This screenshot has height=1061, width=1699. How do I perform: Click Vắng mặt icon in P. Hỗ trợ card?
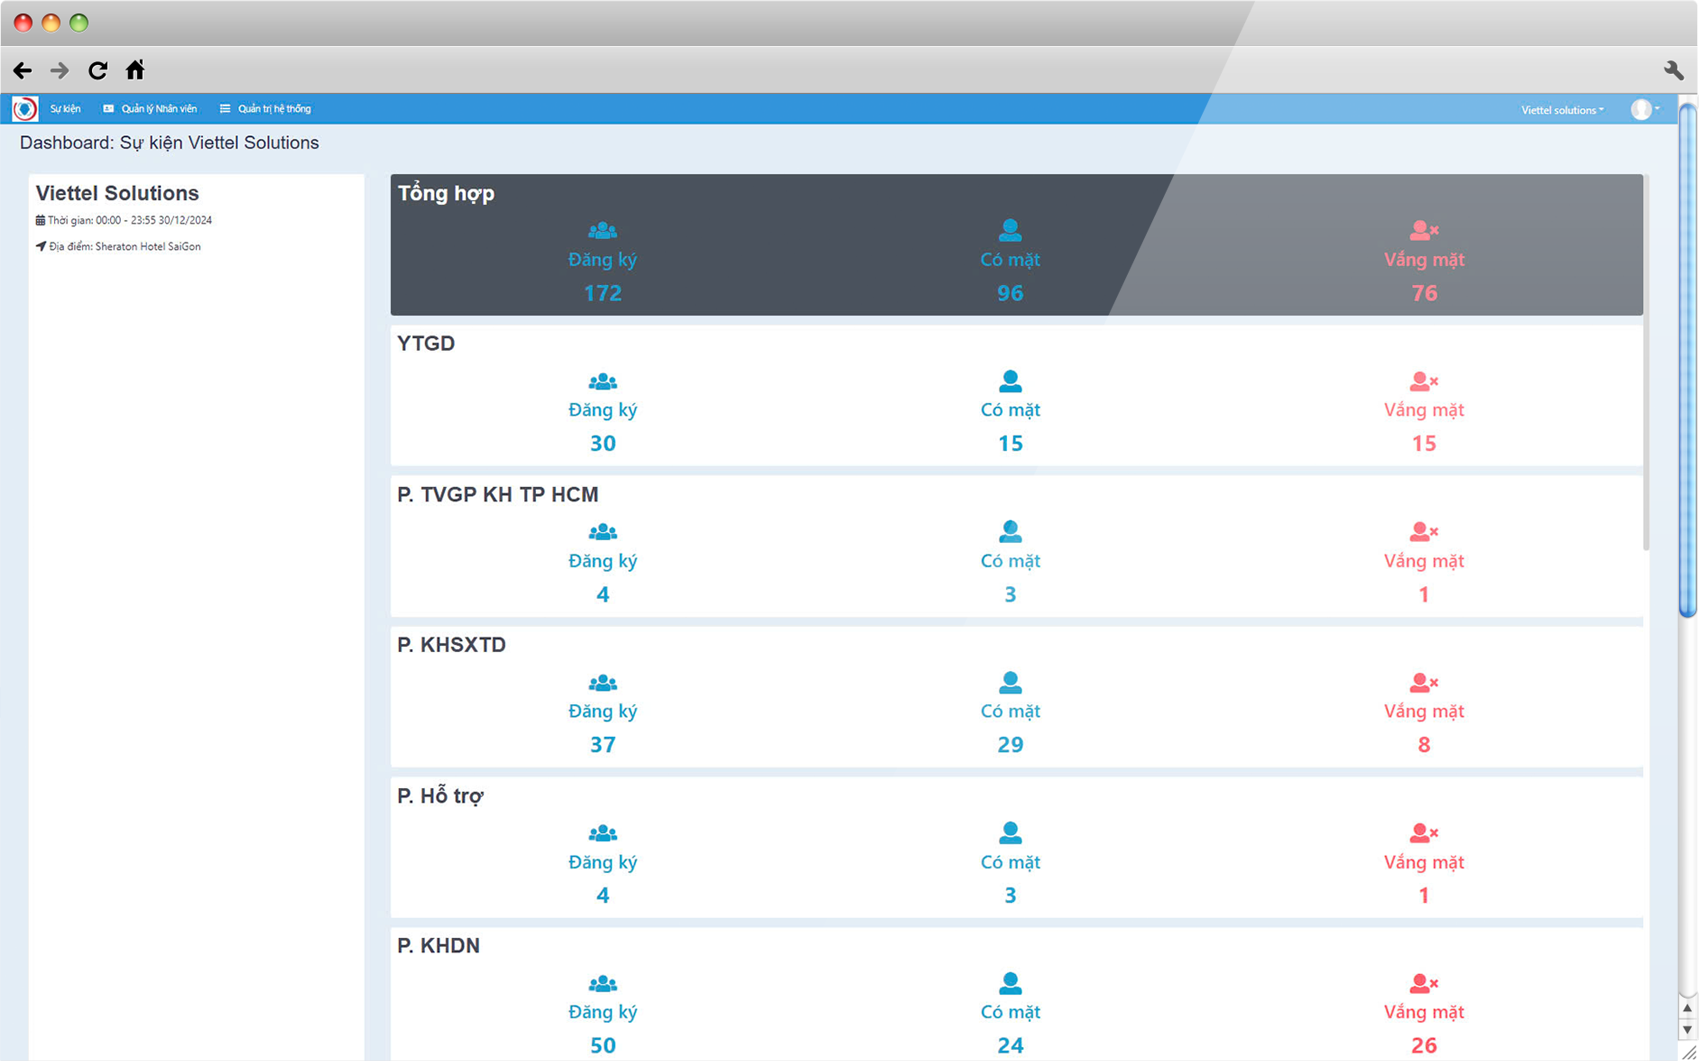coord(1423,833)
